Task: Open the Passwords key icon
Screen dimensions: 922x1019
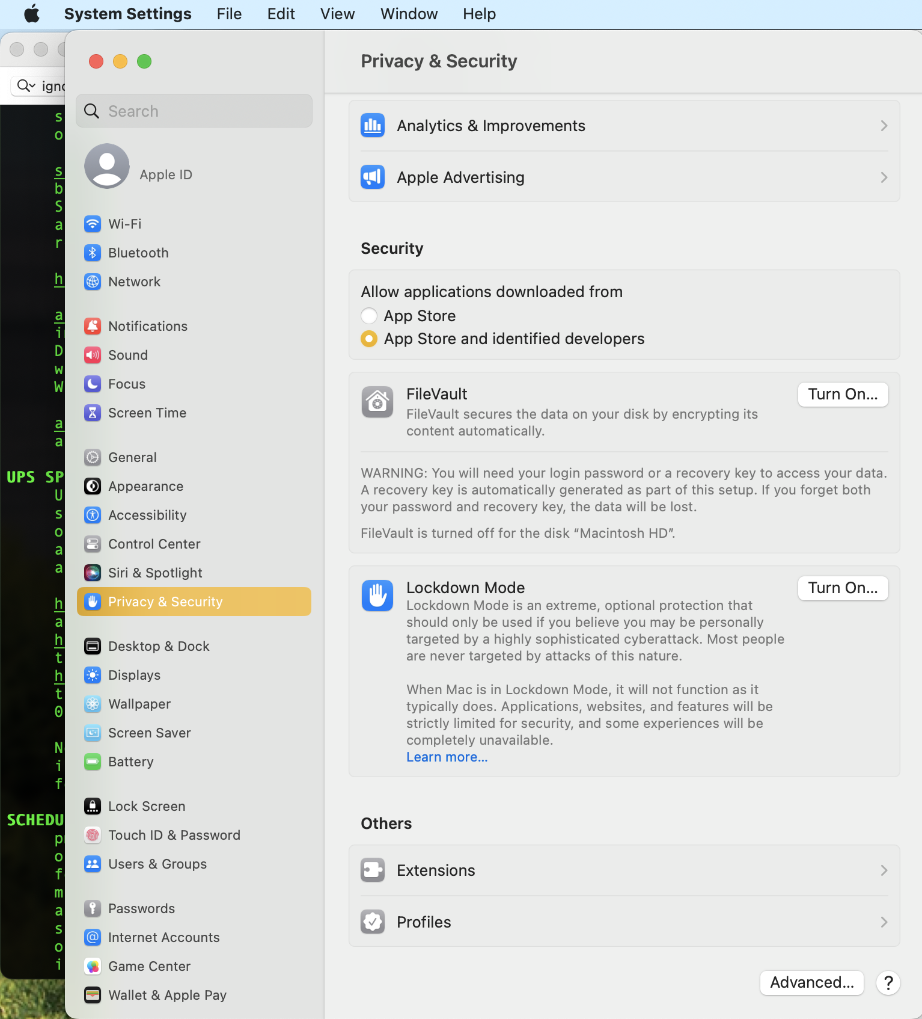Action: click(x=93, y=908)
